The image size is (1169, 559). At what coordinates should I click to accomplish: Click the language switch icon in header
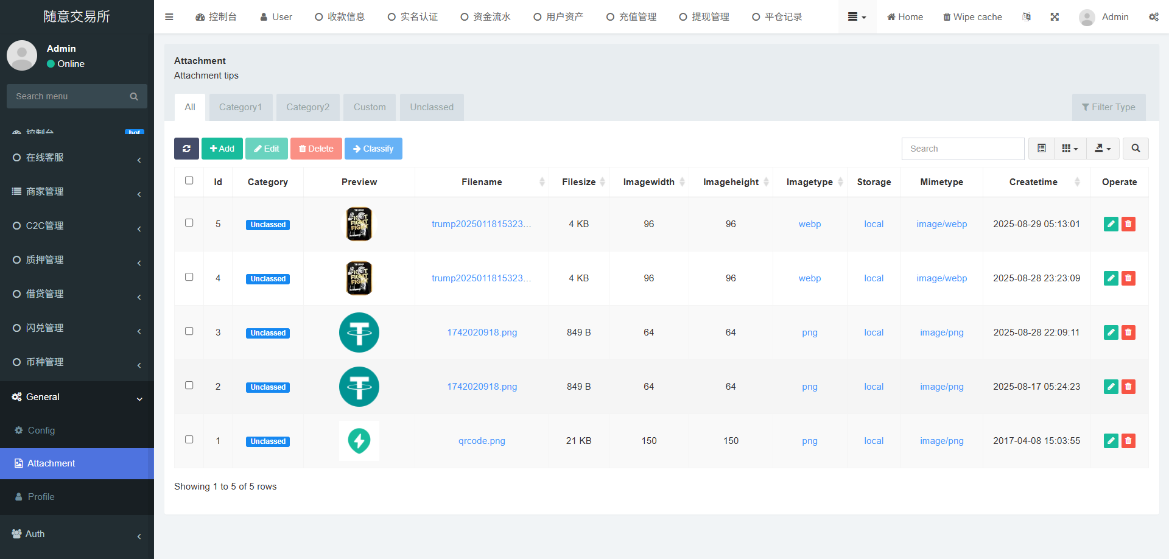pyautogui.click(x=1027, y=17)
